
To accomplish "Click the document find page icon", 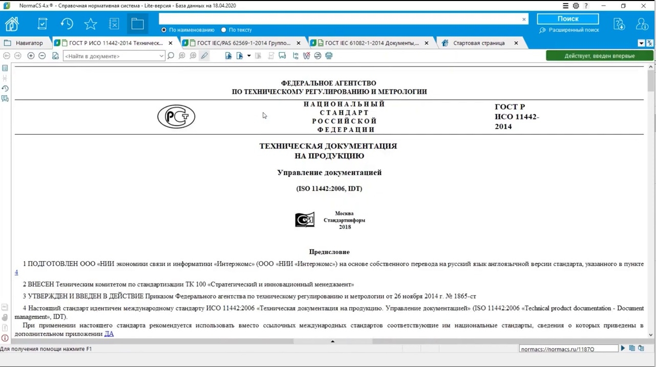I will pos(55,56).
